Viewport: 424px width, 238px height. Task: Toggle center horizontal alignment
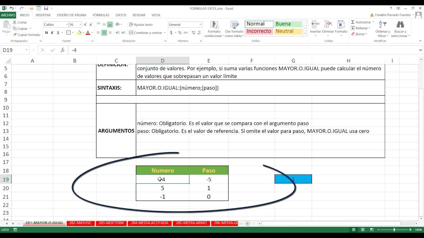click(104, 33)
